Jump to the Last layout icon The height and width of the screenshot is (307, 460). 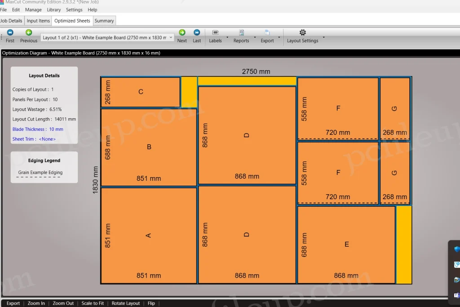197,32
